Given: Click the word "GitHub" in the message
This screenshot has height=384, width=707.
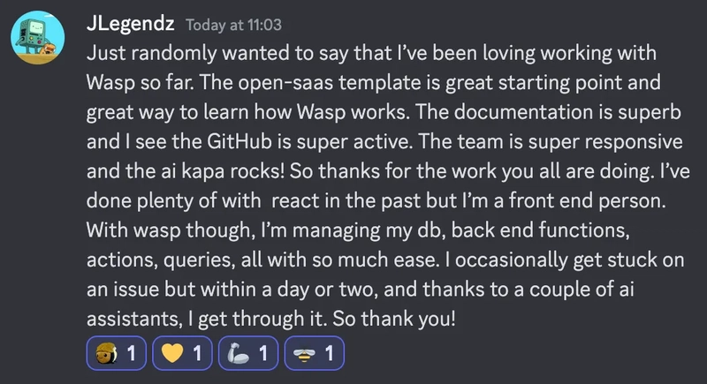Looking at the screenshot, I should 239,142.
